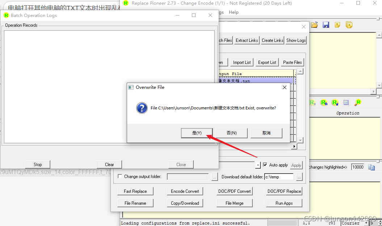Click the save floppy disk icon
The height and width of the screenshot is (226, 382).
click(326, 25)
